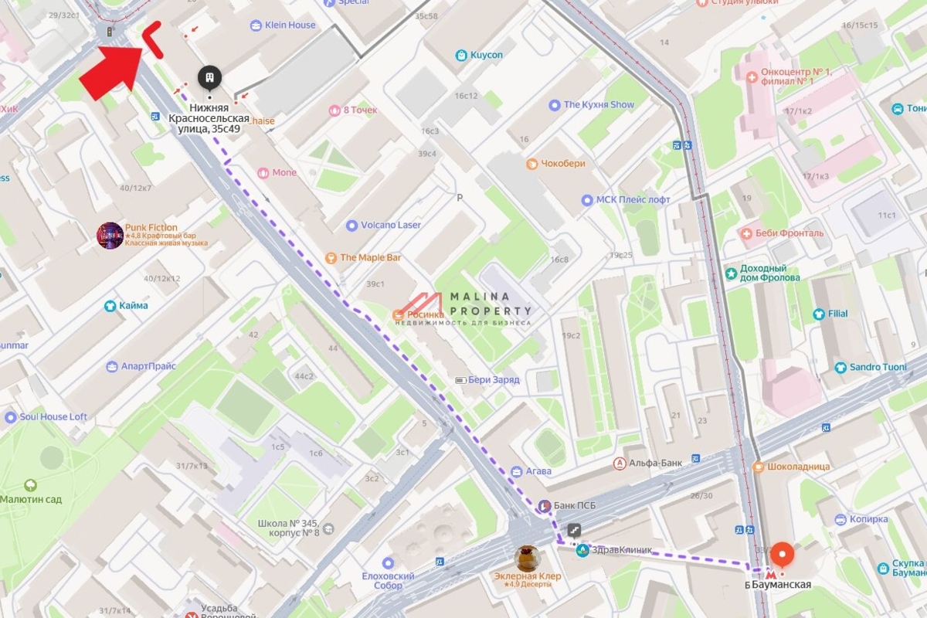927x618 pixels.
Task: Select the Чокобери cafe icon
Action: pos(532,164)
